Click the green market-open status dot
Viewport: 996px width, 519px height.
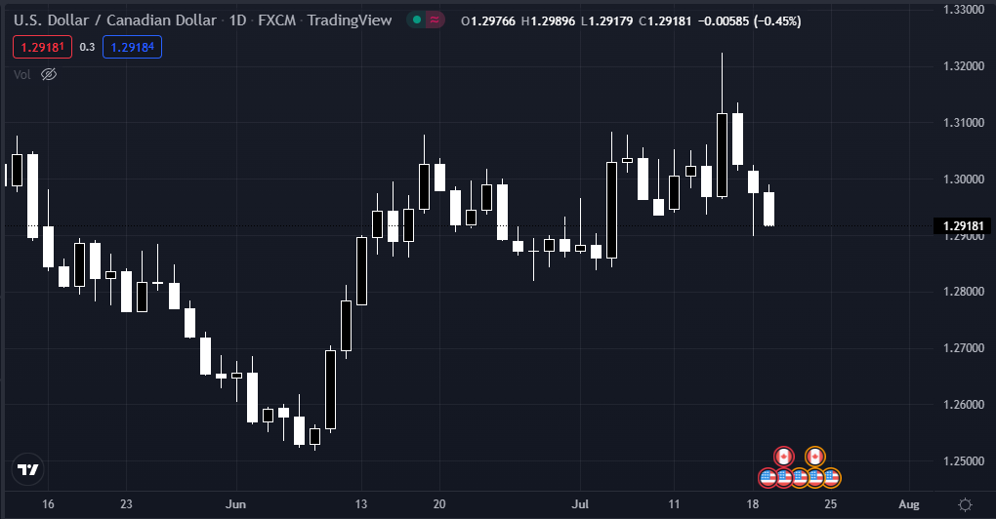[x=417, y=20]
